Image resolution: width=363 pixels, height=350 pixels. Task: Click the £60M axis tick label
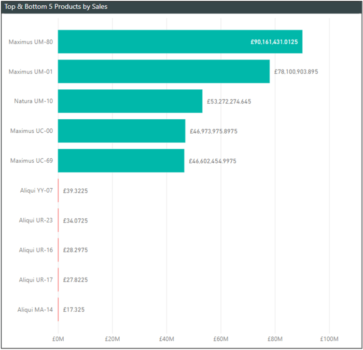coord(221,339)
